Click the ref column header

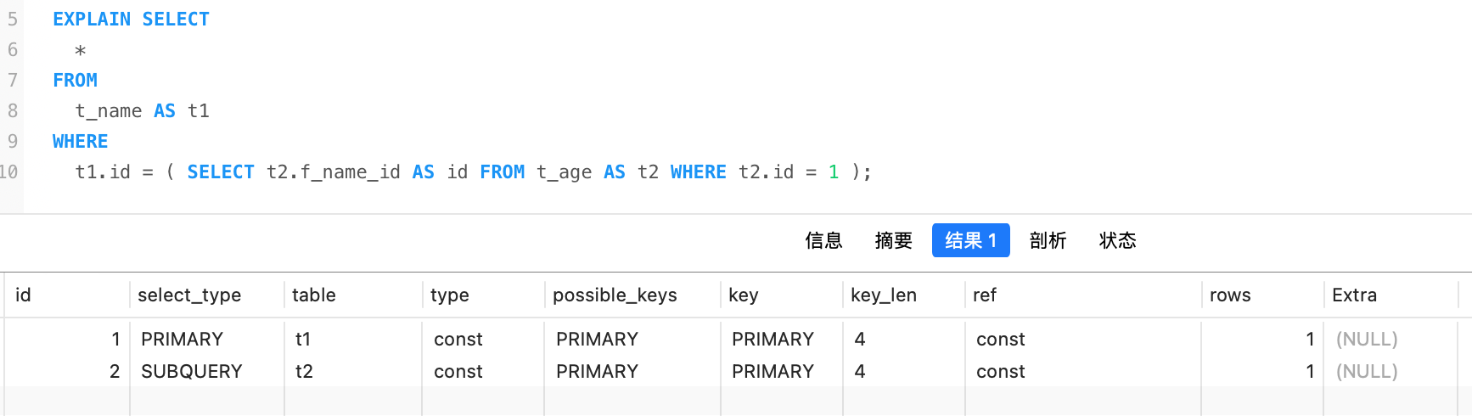985,295
